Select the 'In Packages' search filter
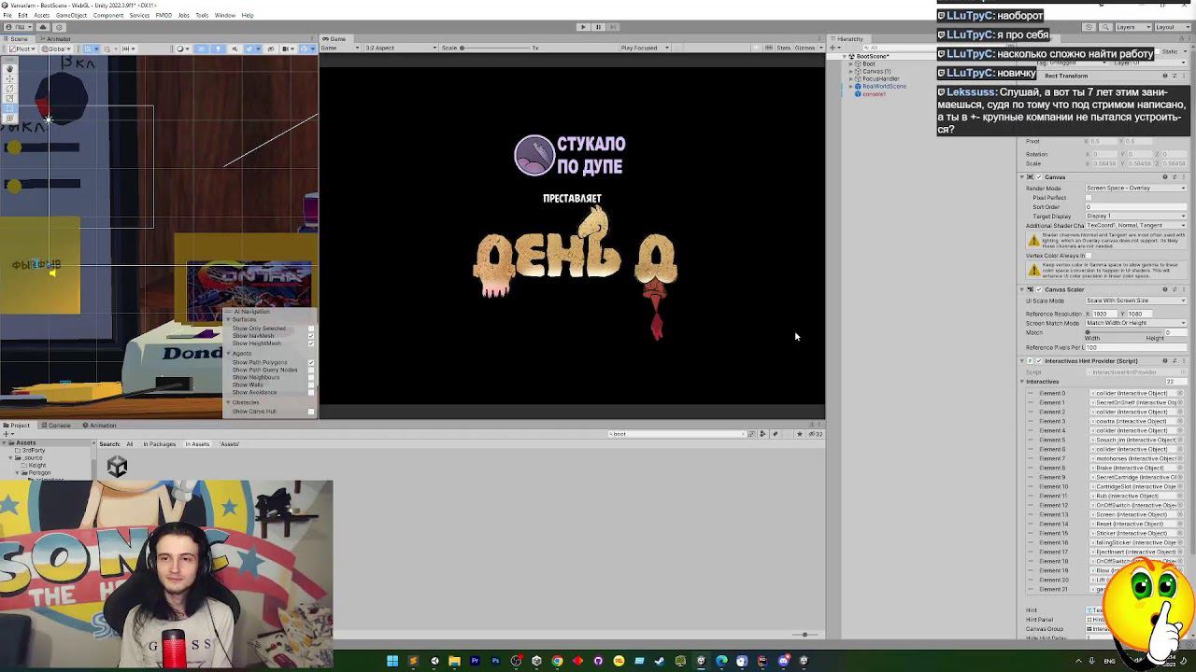This screenshot has height=672, width=1196. pyautogui.click(x=160, y=444)
